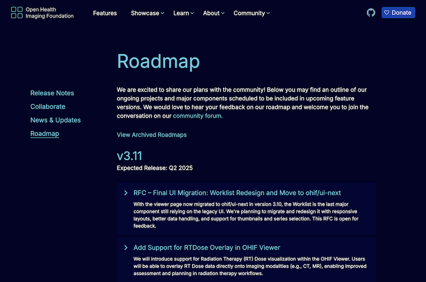Open View Archived Roadmaps link
Image resolution: width=426 pixels, height=282 pixels.
152,135
